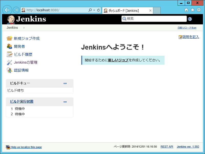205x154 pixels.
Task: Click the Jenkins ver. 1.592 link
Action: pyautogui.click(x=188, y=147)
